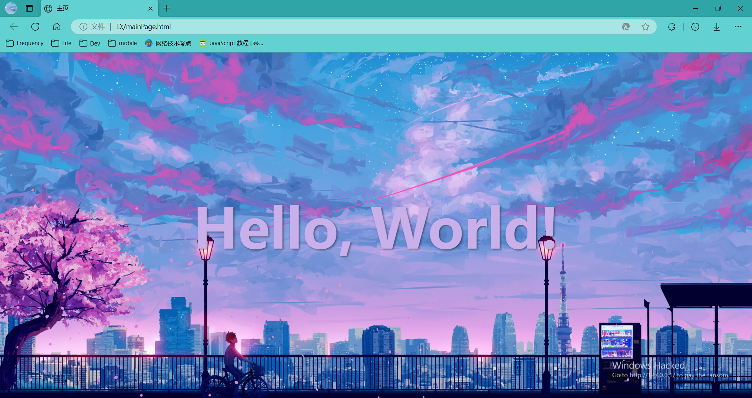
Task: Open the extensions puzzle icon
Action: pyautogui.click(x=671, y=27)
